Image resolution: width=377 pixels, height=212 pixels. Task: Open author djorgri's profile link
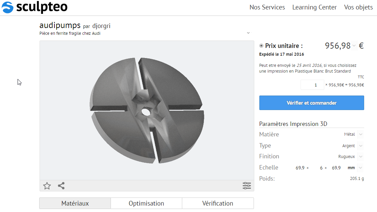click(x=101, y=26)
